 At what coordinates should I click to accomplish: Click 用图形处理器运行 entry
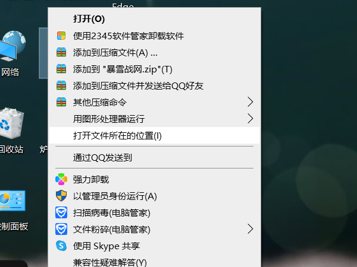coord(154,119)
